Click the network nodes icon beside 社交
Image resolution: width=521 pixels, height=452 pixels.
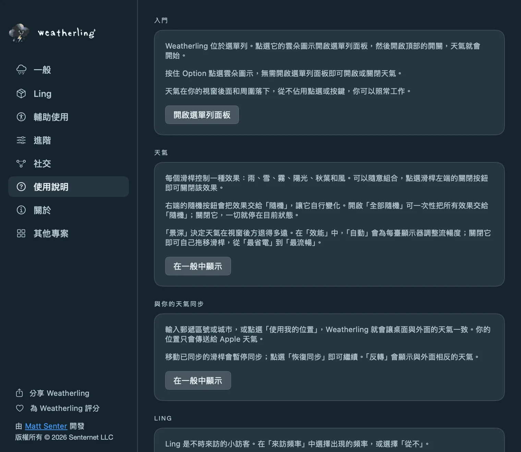tap(21, 164)
